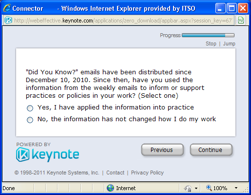This screenshot has height=195, width=251.
Task: Advance with the Continue button
Action: [x=211, y=150]
